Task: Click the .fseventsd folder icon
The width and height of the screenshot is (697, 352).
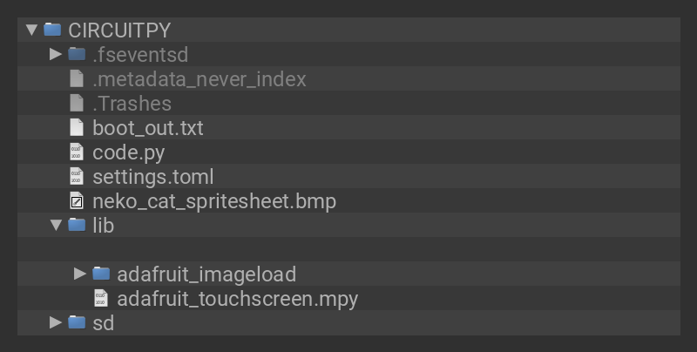Action: point(77,54)
